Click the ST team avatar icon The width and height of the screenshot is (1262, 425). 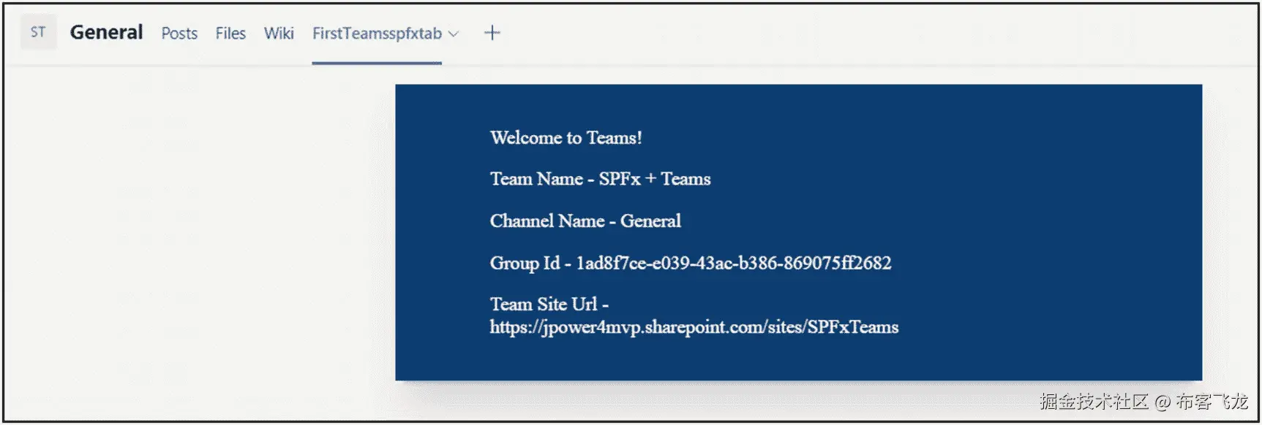click(x=38, y=32)
